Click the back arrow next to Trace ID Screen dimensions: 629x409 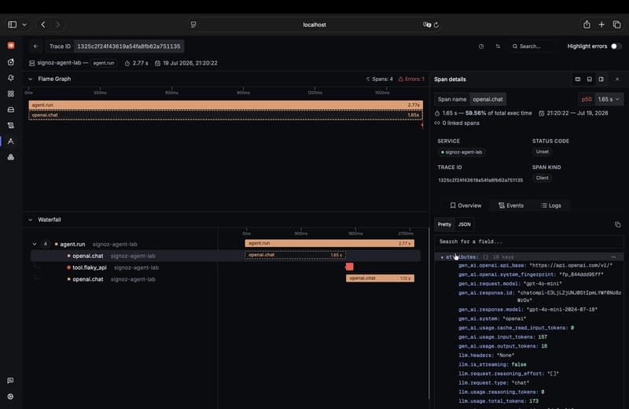35,46
